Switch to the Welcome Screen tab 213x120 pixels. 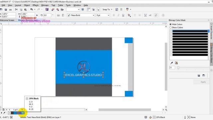[x=7, y=20]
